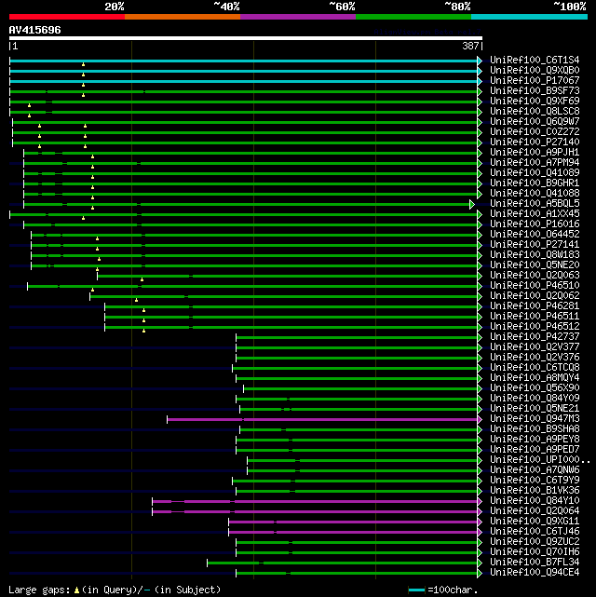Image resolution: width=596 pixels, height=597 pixels.
Task: Select the UniRef100_A5BQL5 label
Action: point(535,204)
